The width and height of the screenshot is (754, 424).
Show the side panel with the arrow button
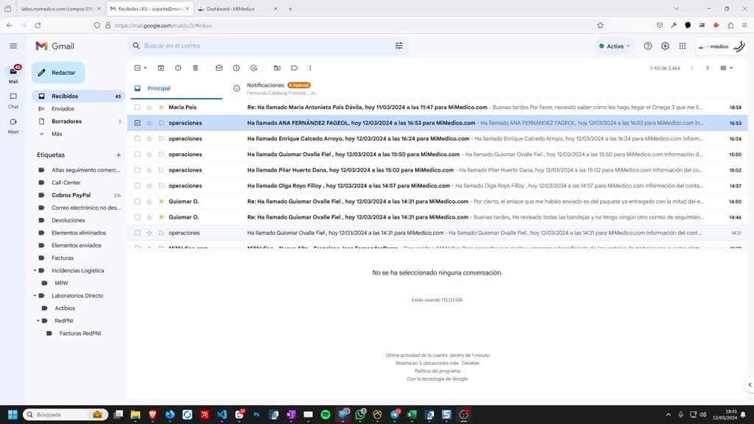[750, 384]
